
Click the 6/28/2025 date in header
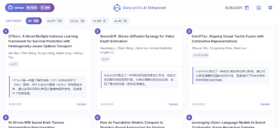point(234,8)
